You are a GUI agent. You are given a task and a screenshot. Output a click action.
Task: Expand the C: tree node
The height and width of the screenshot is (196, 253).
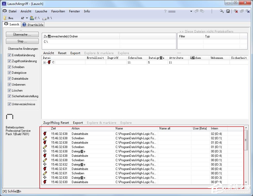pos(44,62)
